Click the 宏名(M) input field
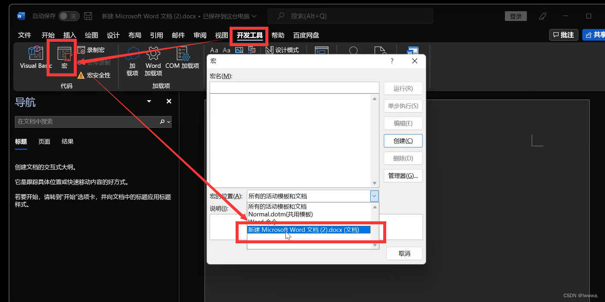The image size is (605, 302). (294, 88)
